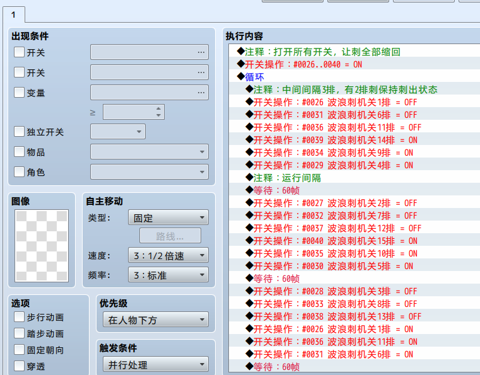Increase the variable threshold value stepper
Viewport: 480px width, 375px height.
(158, 108)
